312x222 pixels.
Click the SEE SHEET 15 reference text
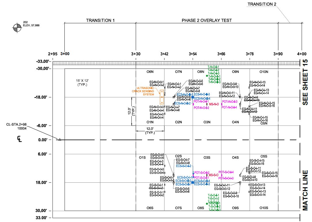(305, 82)
